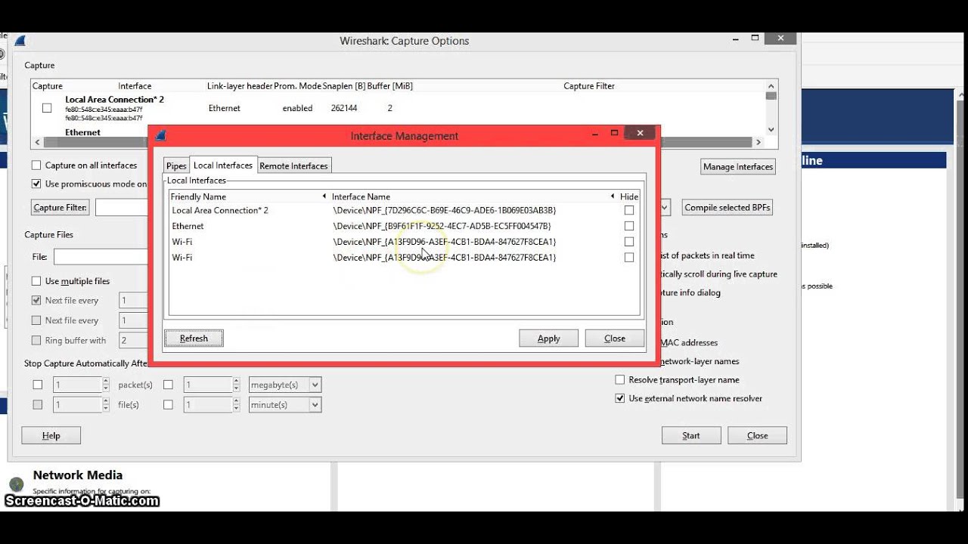
Task: Click the file(s) count spinner field
Action: point(77,405)
